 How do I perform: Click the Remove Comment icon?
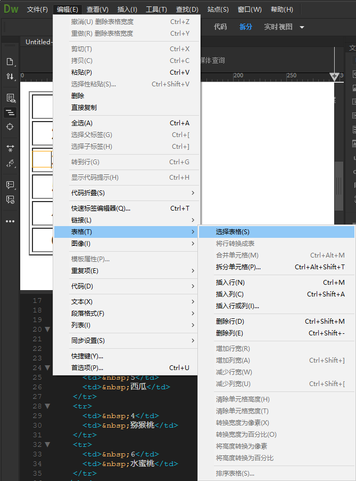pos(10,199)
